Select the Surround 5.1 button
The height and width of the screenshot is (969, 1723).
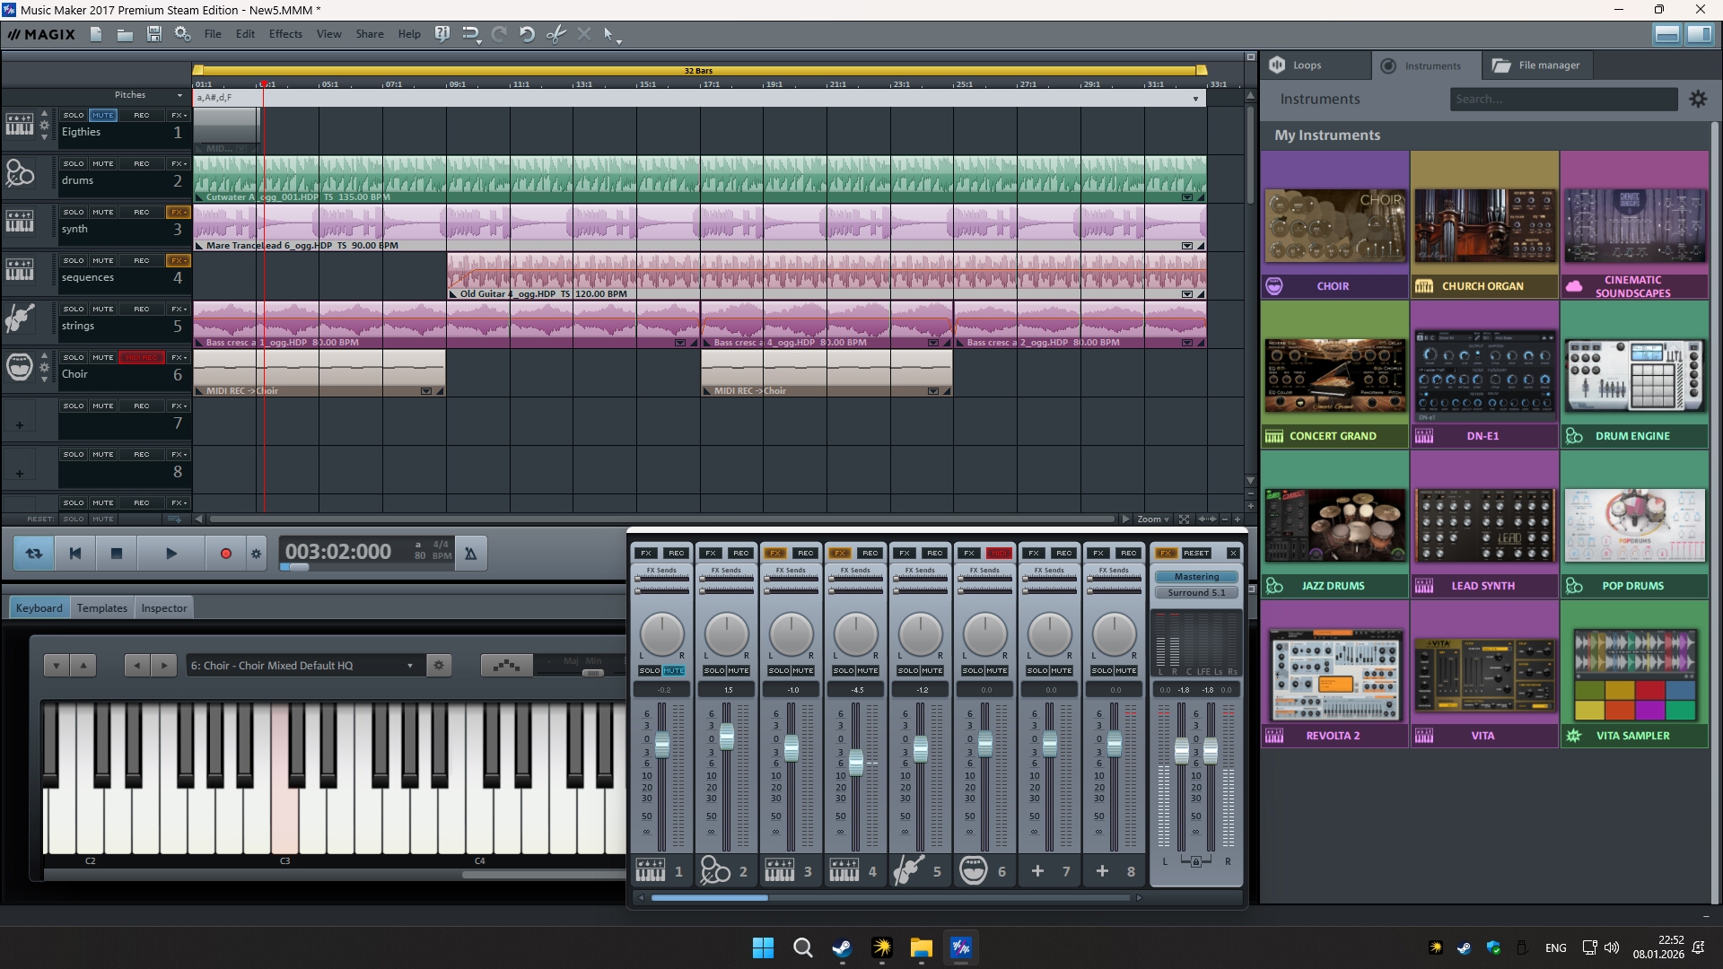[x=1196, y=592]
